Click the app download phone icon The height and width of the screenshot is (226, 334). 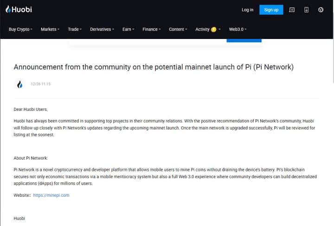coord(306,10)
